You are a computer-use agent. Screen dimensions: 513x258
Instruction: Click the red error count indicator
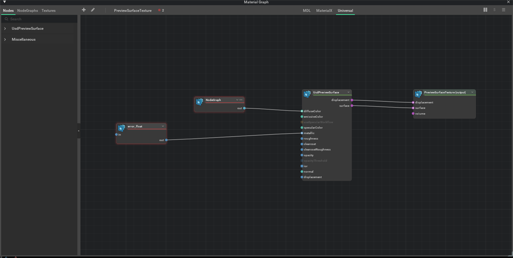161,10
